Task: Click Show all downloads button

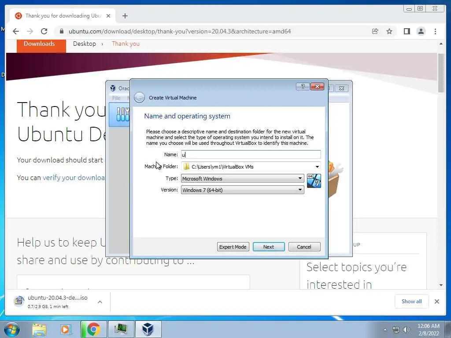Action: coord(412,301)
